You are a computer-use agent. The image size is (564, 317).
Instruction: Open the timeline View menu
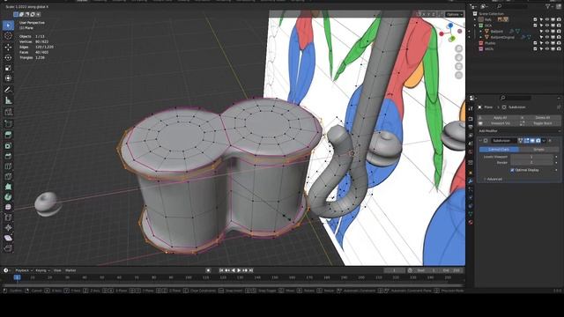(x=57, y=270)
